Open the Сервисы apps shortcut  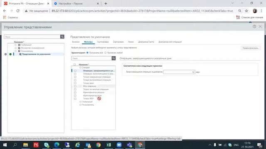click(10, 17)
